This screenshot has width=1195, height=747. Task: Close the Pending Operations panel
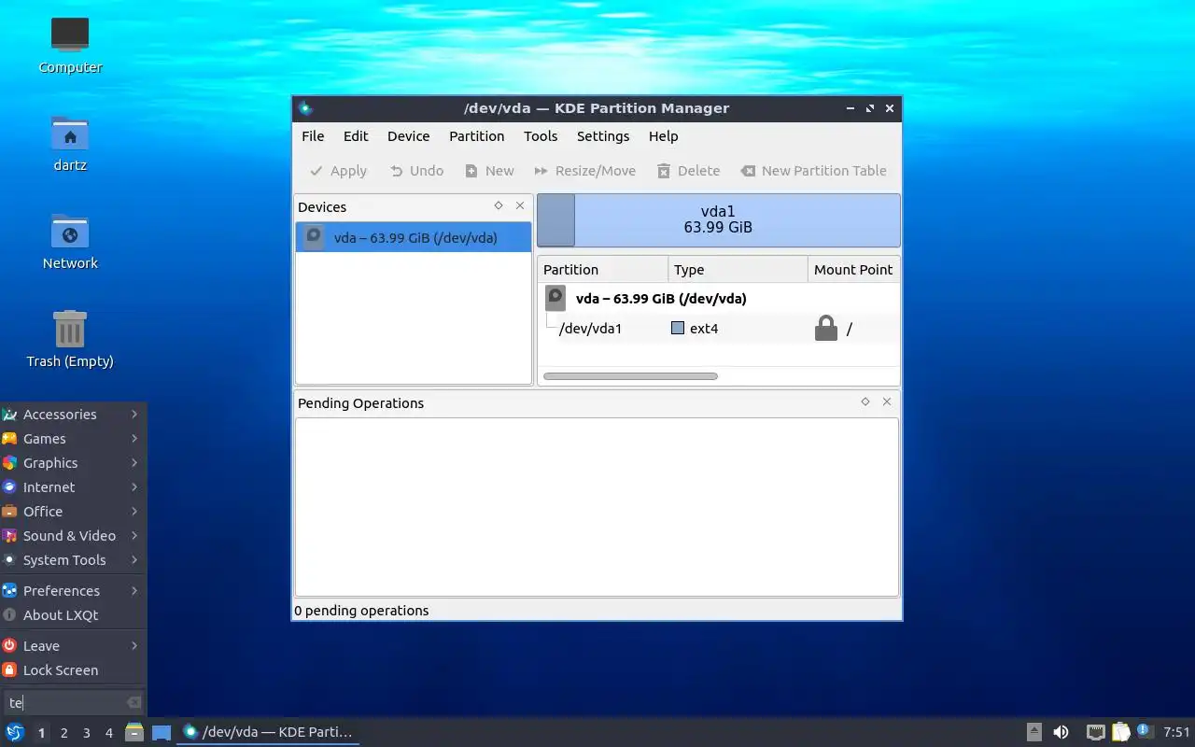point(887,402)
